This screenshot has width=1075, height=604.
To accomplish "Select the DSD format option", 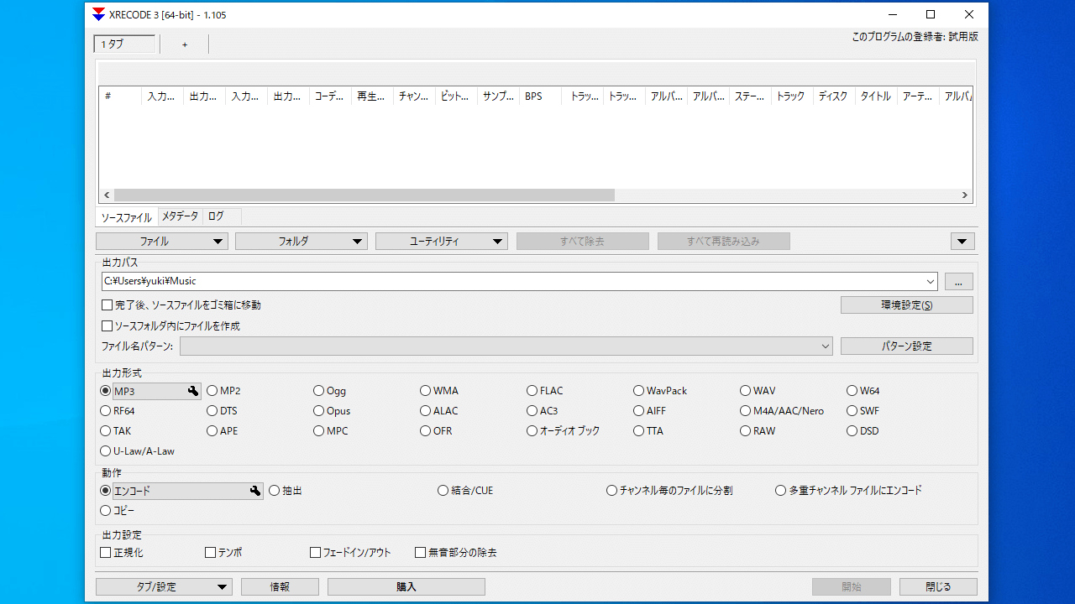I will [863, 431].
